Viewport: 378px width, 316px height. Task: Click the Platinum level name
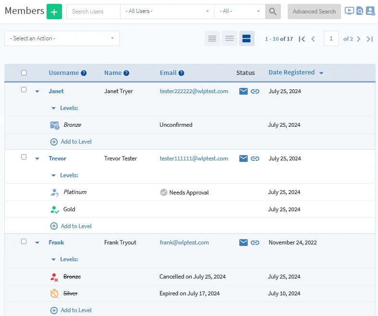point(75,192)
